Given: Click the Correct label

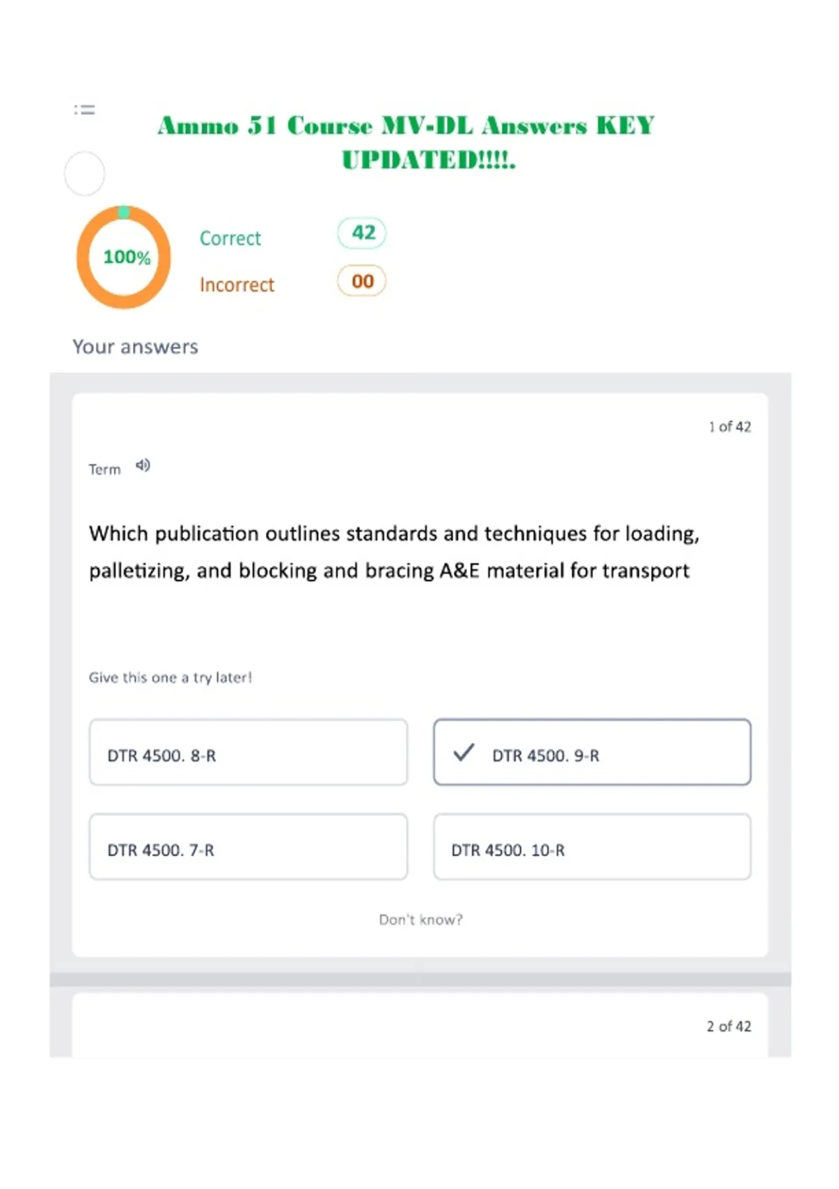Looking at the screenshot, I should point(230,238).
